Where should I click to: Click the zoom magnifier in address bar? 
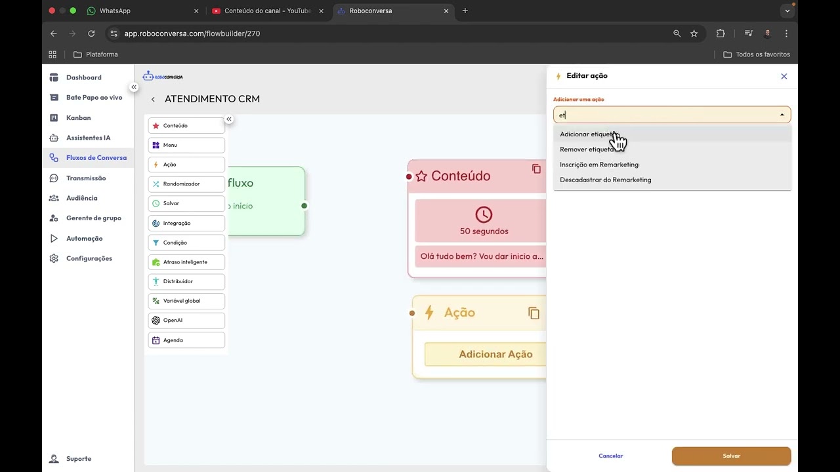tap(677, 33)
